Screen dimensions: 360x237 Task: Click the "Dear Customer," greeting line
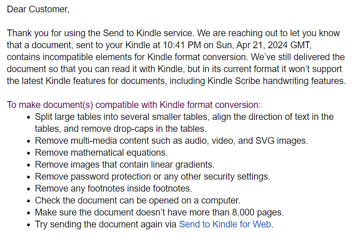pyautogui.click(x=38, y=10)
